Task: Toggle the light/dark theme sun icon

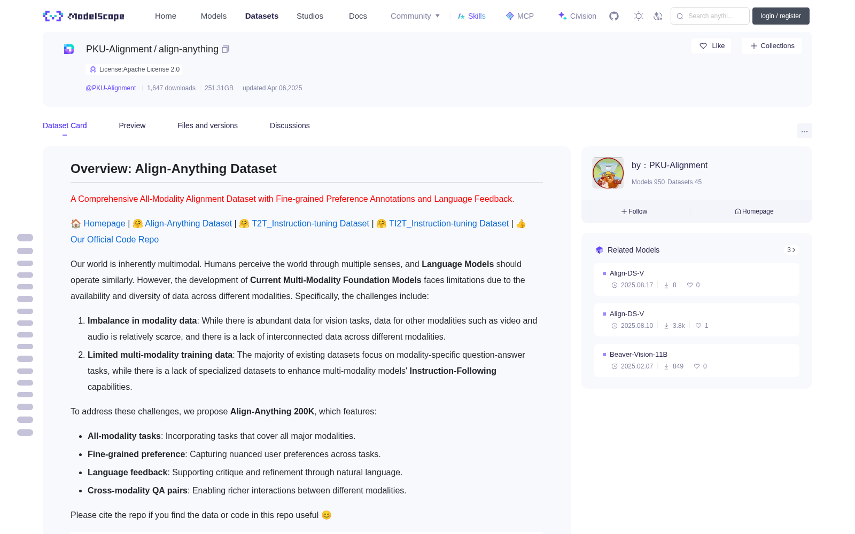Action: [639, 16]
